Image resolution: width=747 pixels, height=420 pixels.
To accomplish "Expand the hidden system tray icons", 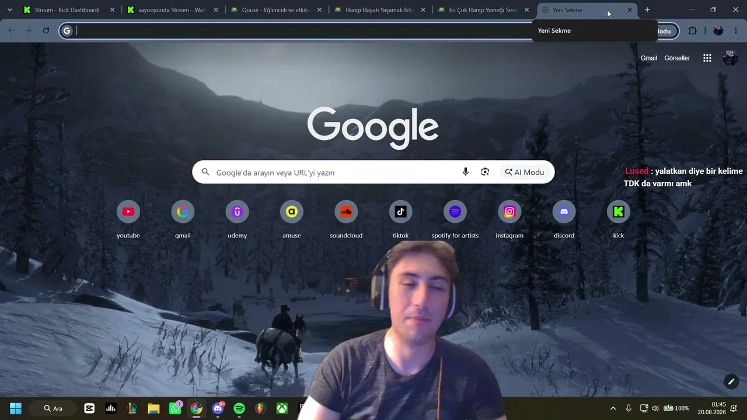I will coord(613,408).
